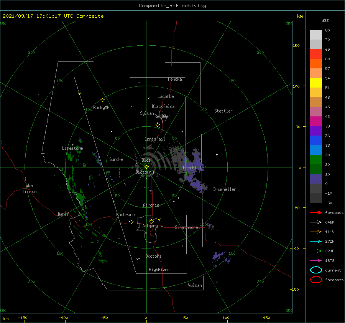The width and height of the screenshot is (345, 323).
Task: Click the Banff town label
Action: pos(63,214)
